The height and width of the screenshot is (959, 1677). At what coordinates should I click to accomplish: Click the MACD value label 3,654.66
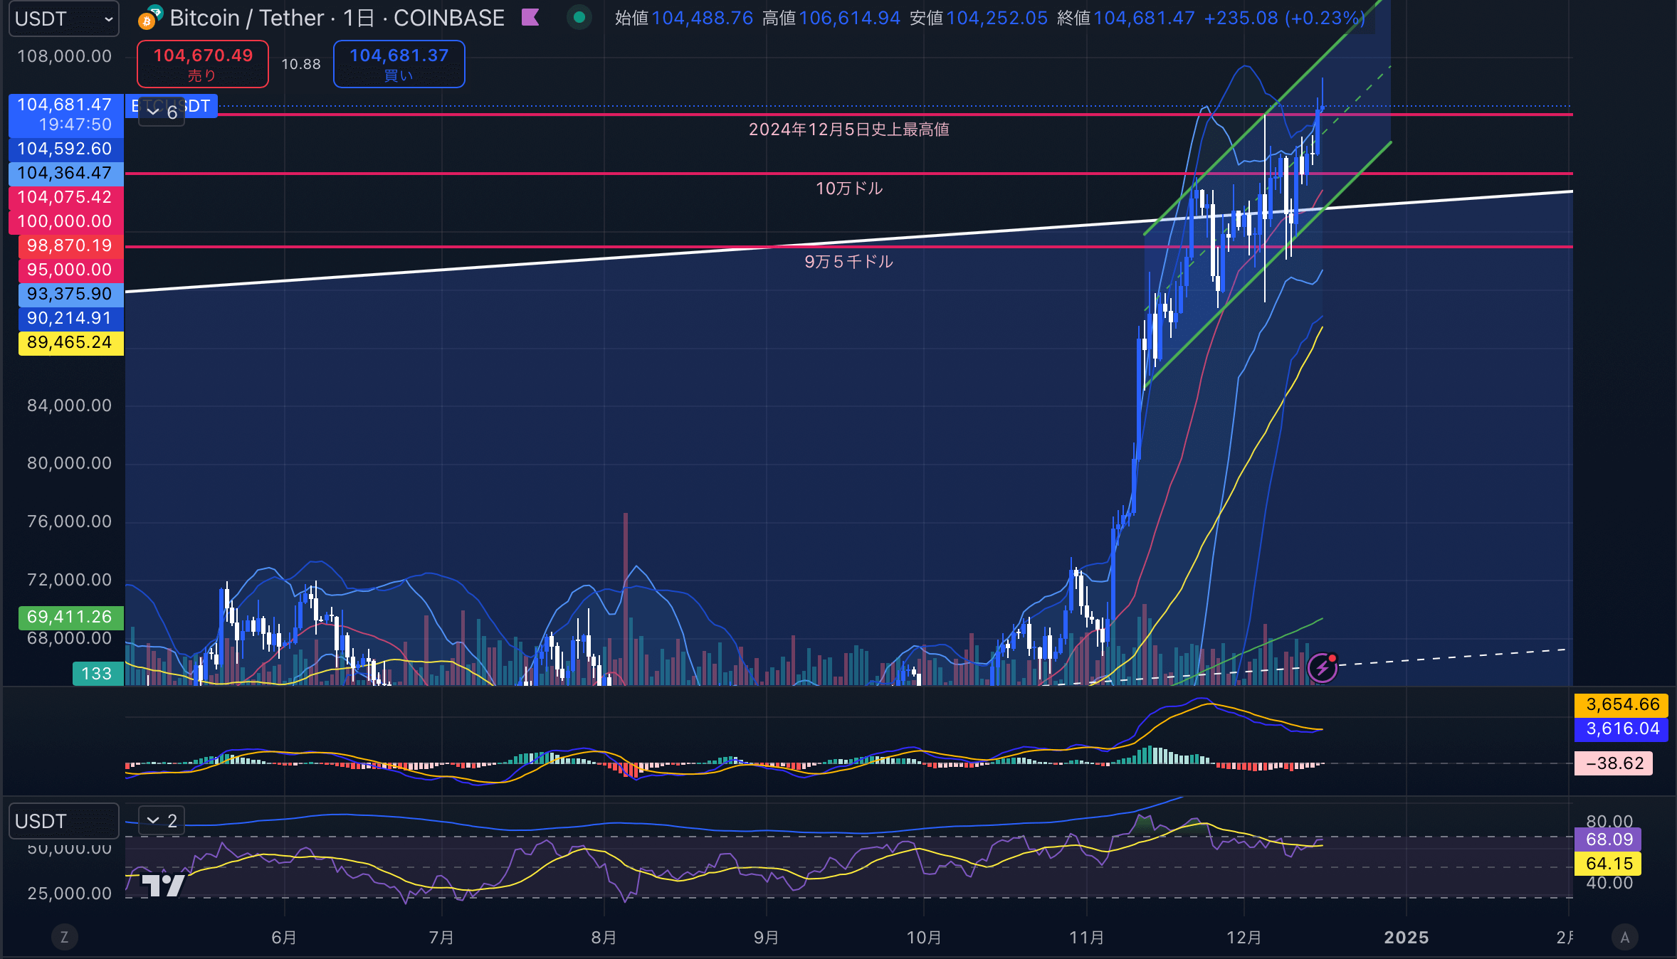[x=1621, y=704]
